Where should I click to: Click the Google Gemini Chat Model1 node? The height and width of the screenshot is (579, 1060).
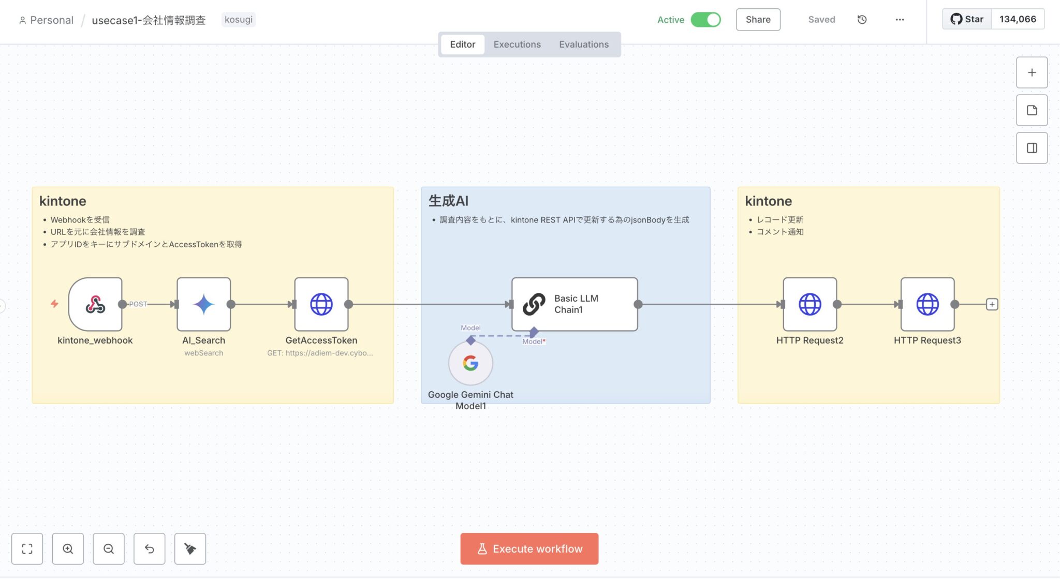(x=470, y=363)
